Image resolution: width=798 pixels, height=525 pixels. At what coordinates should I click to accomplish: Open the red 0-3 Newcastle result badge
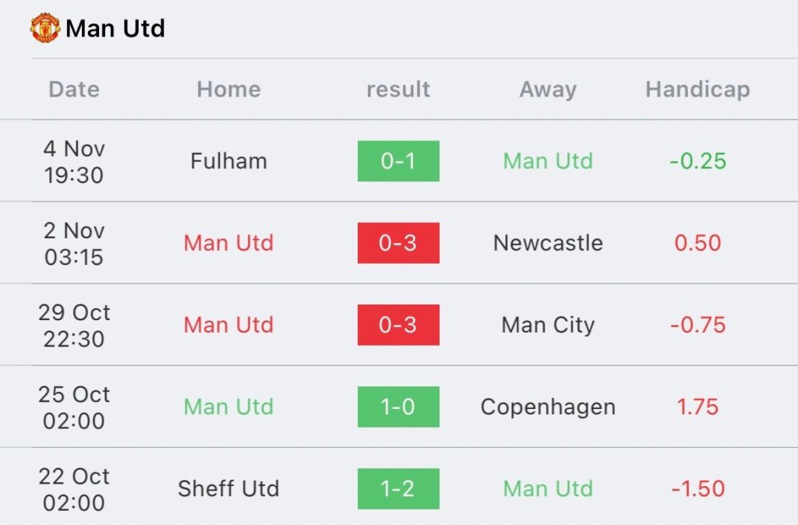(x=398, y=243)
